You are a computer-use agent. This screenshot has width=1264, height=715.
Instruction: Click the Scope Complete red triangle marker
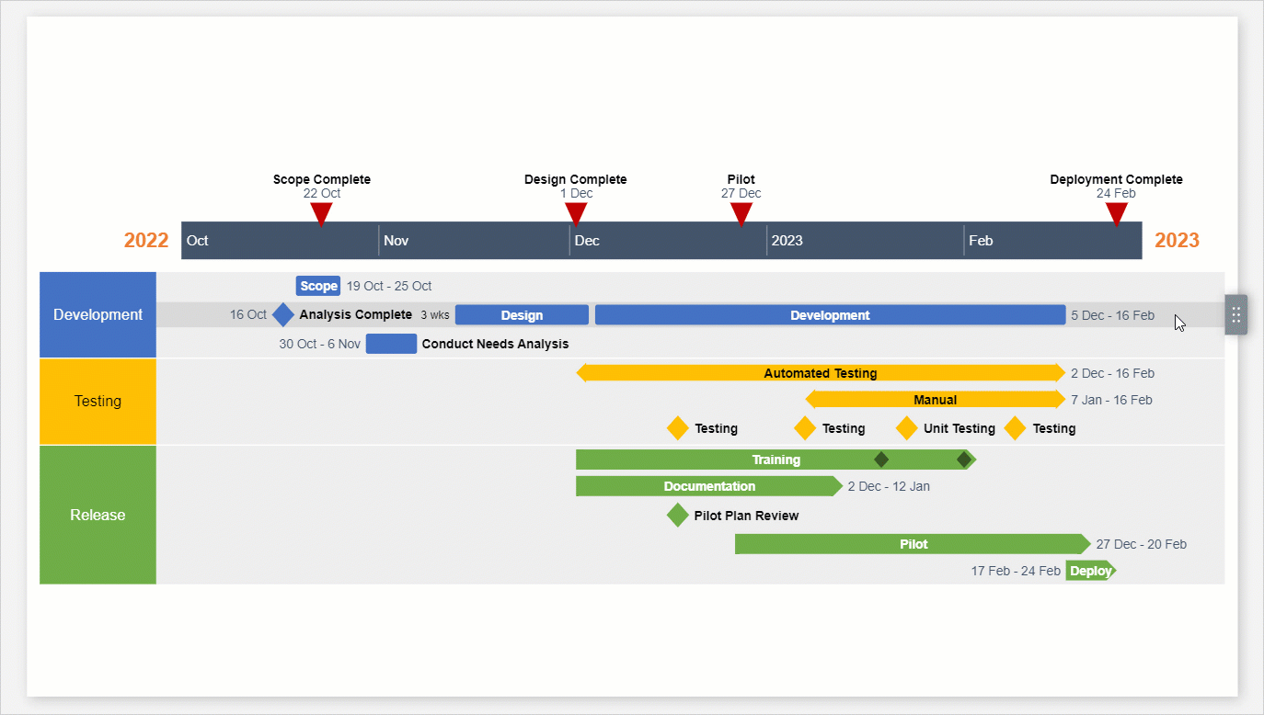point(321,214)
